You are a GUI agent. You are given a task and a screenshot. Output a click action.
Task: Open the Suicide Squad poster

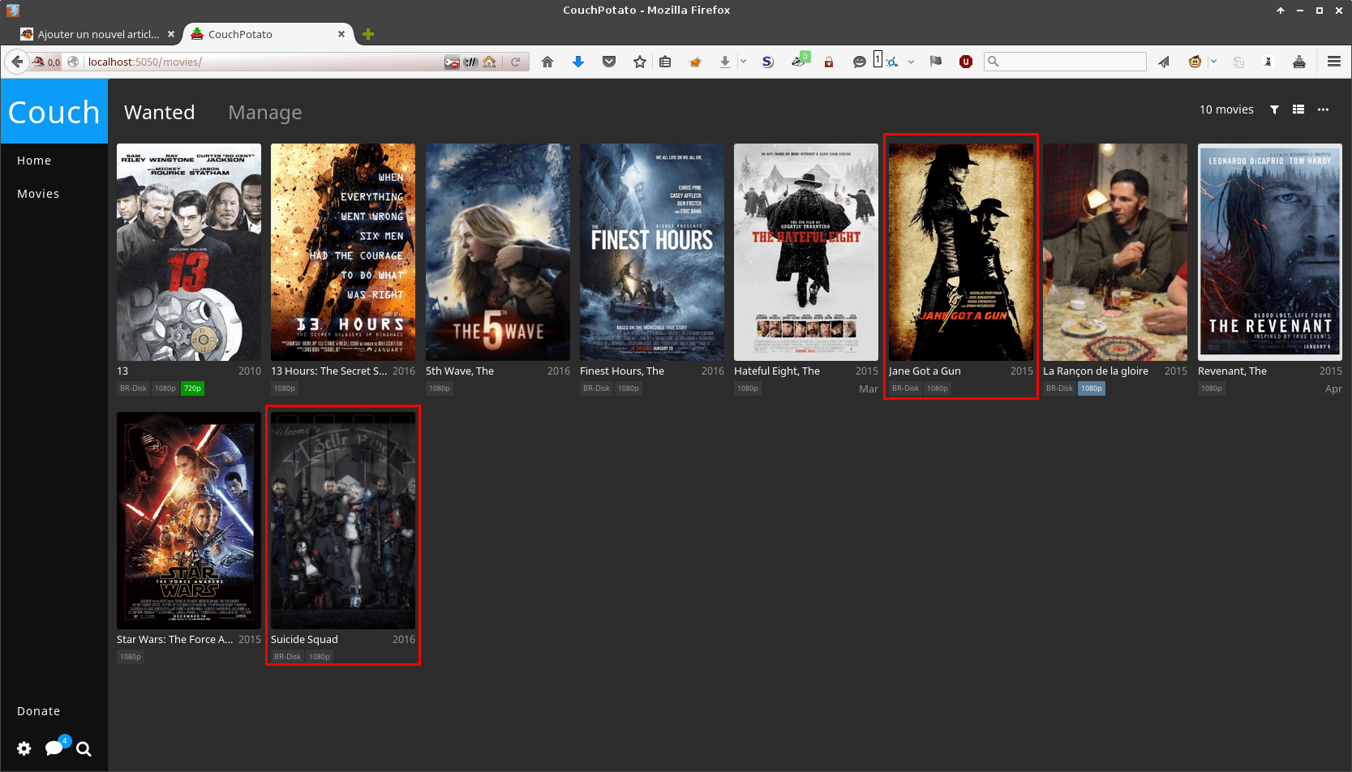click(x=343, y=521)
